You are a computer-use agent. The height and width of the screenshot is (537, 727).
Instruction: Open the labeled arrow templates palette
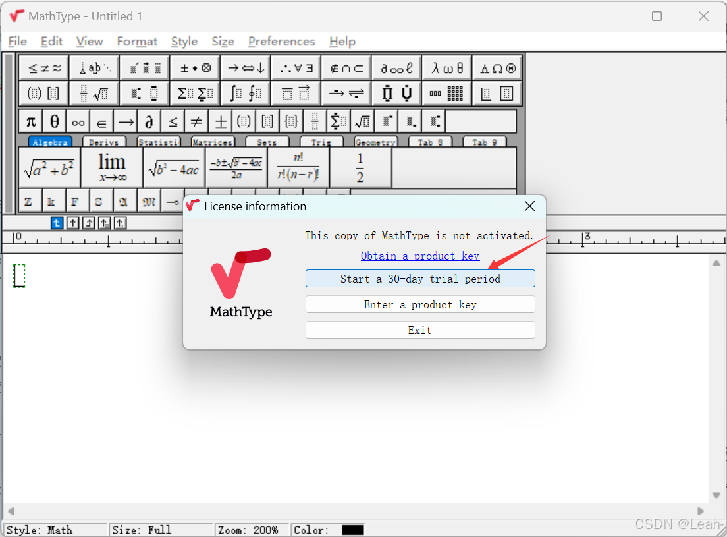(346, 93)
